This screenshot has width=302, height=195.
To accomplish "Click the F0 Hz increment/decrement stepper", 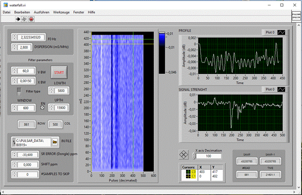I will [14, 37].
